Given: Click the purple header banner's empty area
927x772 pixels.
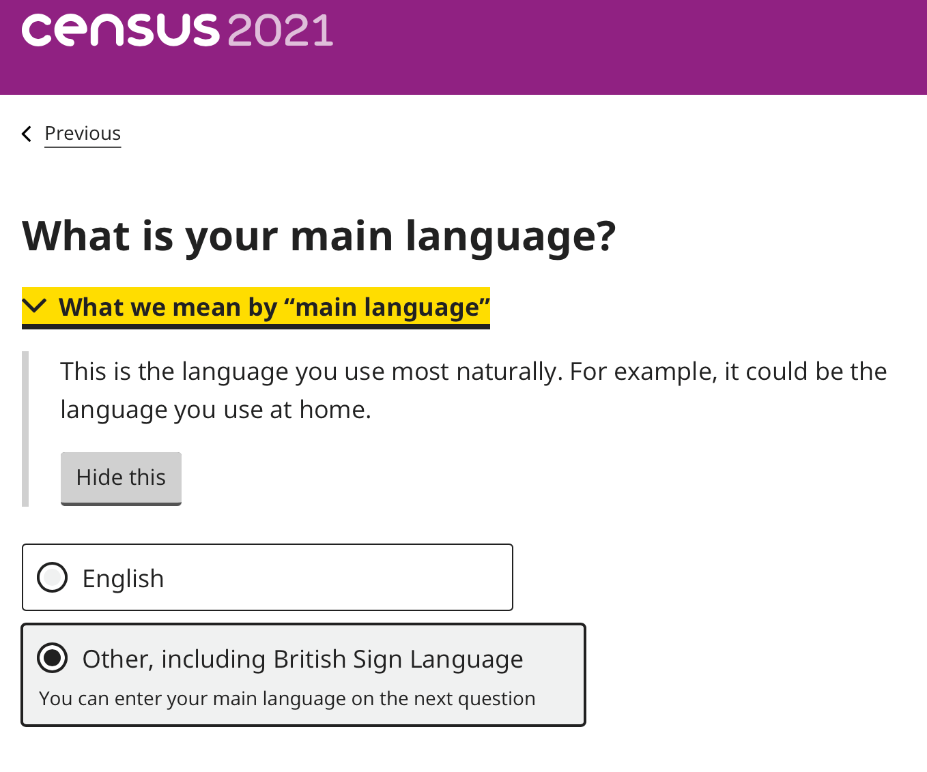Looking at the screenshot, I should [x=614, y=48].
